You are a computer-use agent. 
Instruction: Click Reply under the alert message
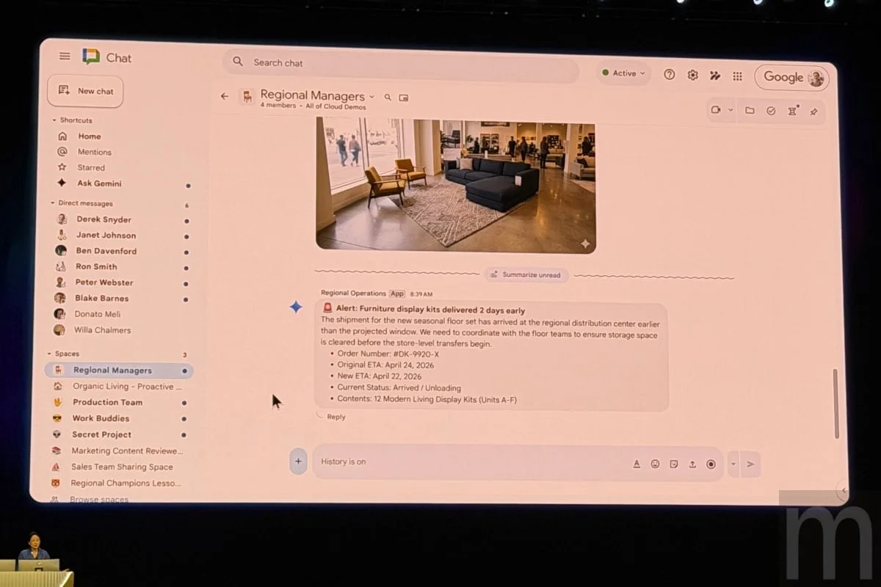pyautogui.click(x=336, y=417)
